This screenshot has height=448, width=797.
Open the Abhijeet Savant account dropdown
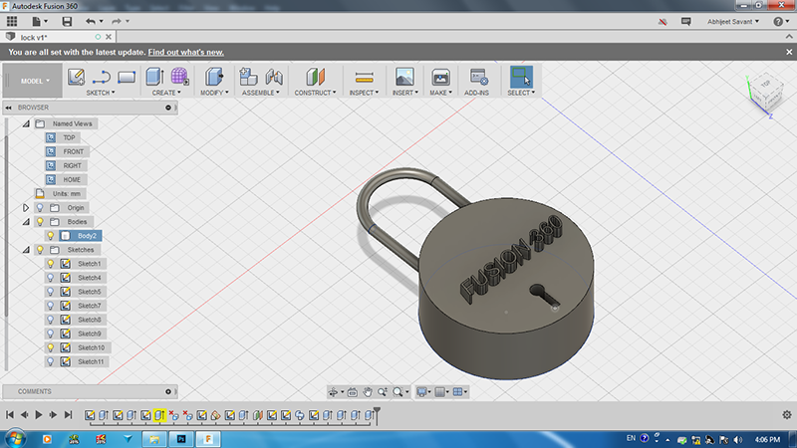[732, 21]
